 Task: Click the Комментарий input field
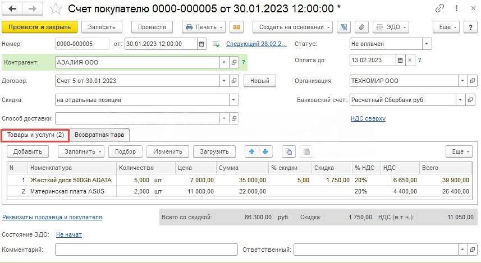[146, 250]
